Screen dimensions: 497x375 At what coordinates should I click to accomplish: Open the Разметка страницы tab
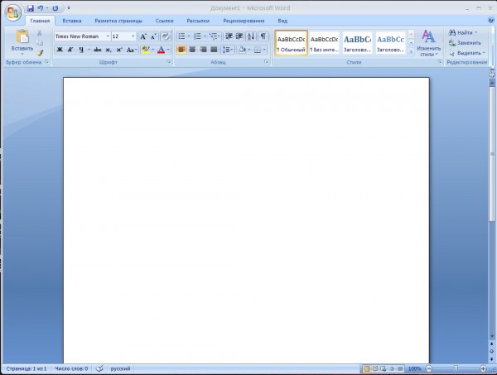118,21
